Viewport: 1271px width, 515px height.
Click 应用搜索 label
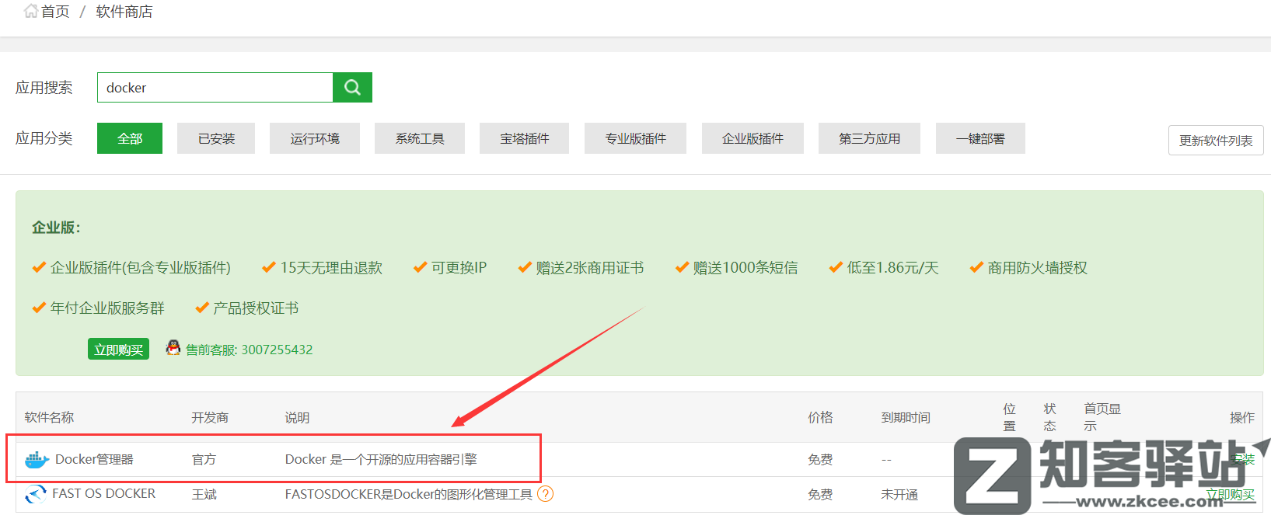[44, 88]
